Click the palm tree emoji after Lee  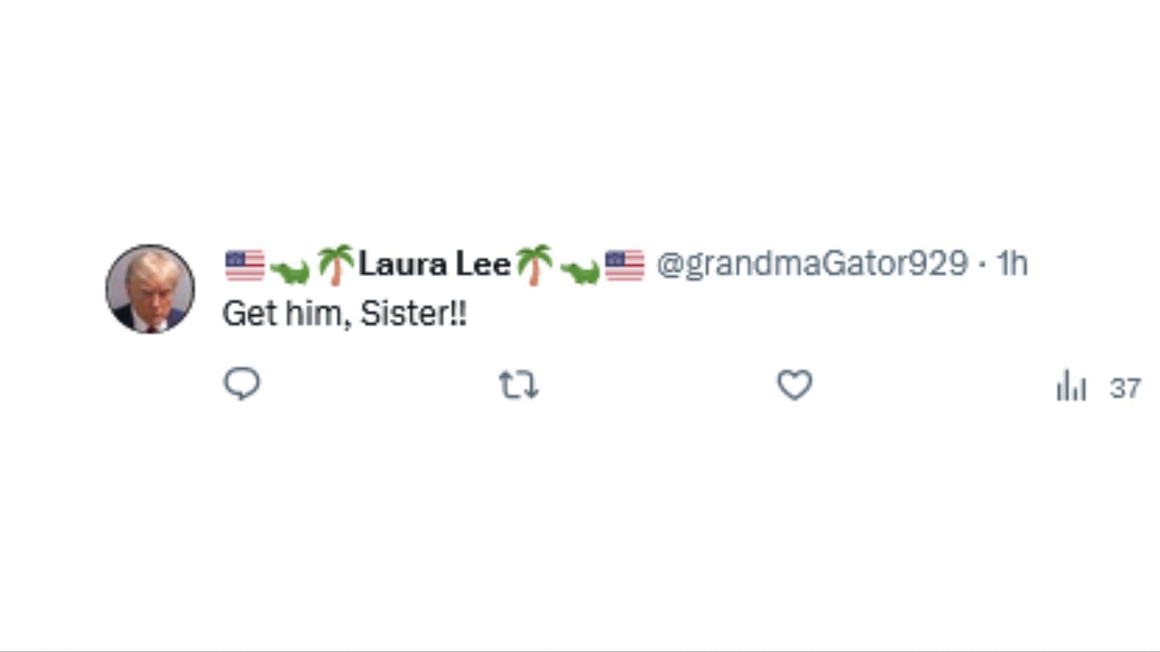coord(534,264)
